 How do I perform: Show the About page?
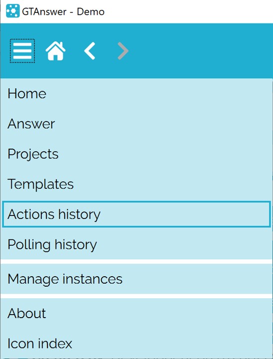136,313
